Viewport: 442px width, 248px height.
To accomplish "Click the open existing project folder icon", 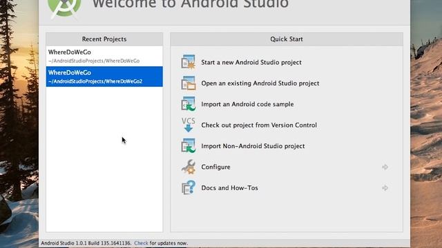I will [189, 83].
